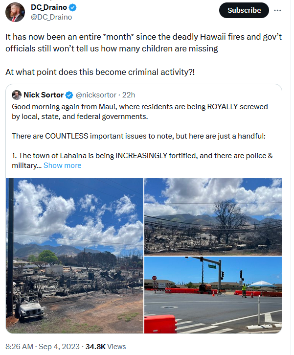
Task: Click the verified badge next to Nick Sortor
Action: click(x=69, y=95)
